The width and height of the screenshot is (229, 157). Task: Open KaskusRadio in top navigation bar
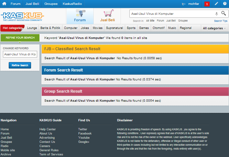(72, 4)
